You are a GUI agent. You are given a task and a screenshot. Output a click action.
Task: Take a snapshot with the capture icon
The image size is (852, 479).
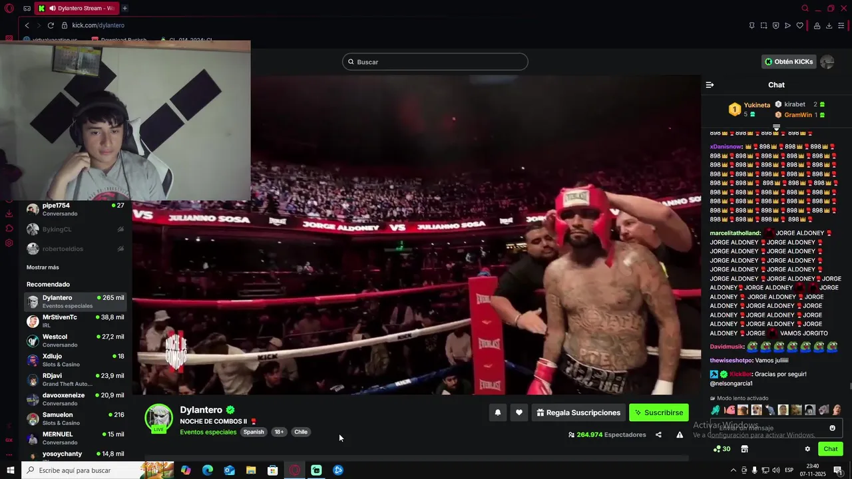763,25
